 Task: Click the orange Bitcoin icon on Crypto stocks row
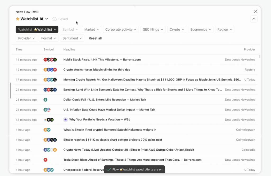[x=45, y=70]
